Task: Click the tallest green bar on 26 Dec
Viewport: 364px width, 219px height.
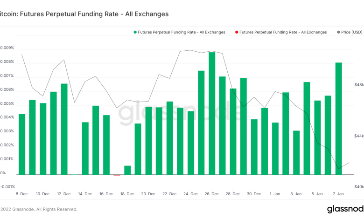Action: click(x=212, y=113)
